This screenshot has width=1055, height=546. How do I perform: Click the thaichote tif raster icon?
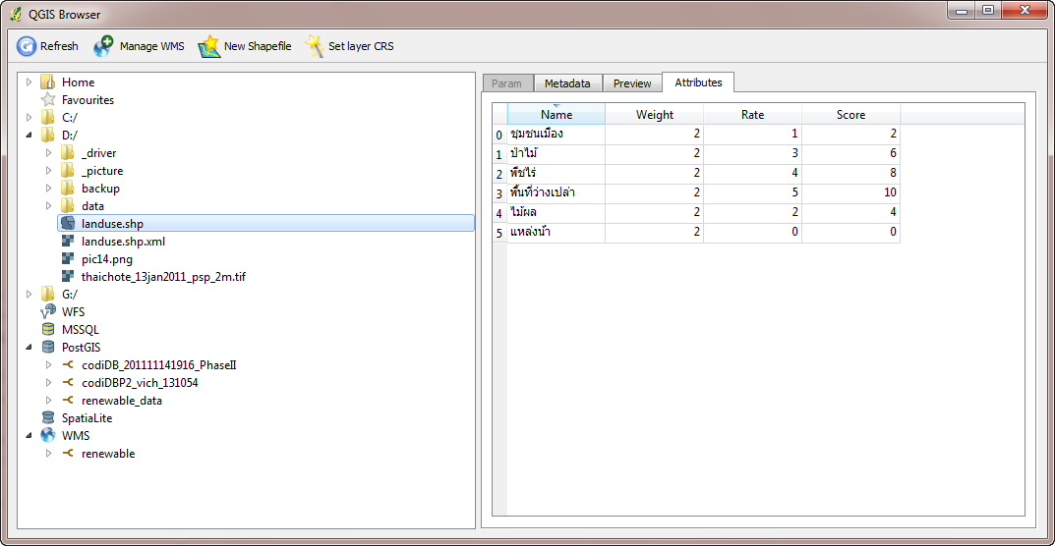click(x=67, y=276)
